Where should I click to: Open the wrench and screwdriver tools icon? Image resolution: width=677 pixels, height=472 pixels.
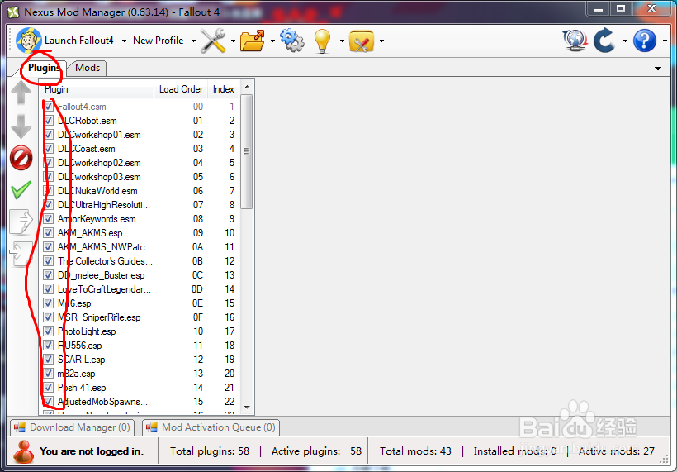pos(213,41)
